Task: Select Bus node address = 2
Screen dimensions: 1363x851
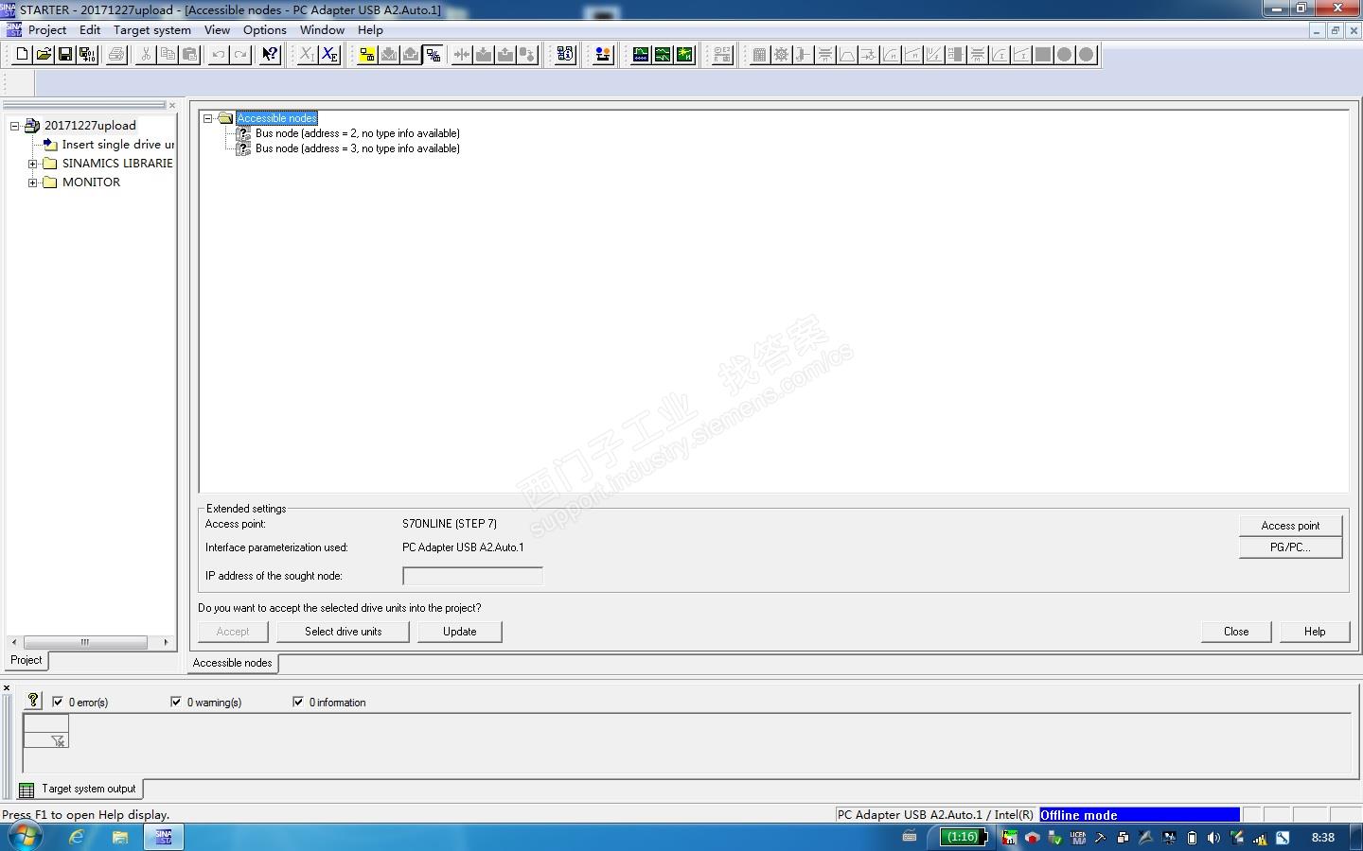Action: point(358,133)
